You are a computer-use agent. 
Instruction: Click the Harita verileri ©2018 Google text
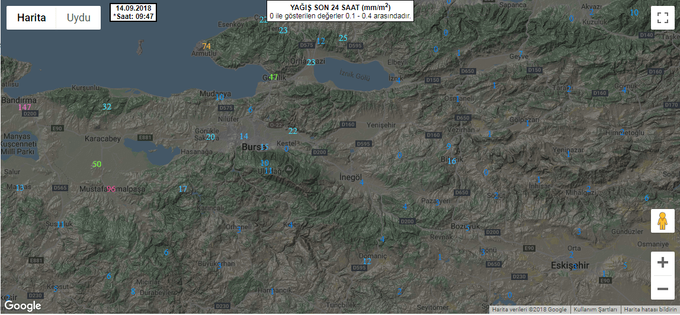(530, 310)
